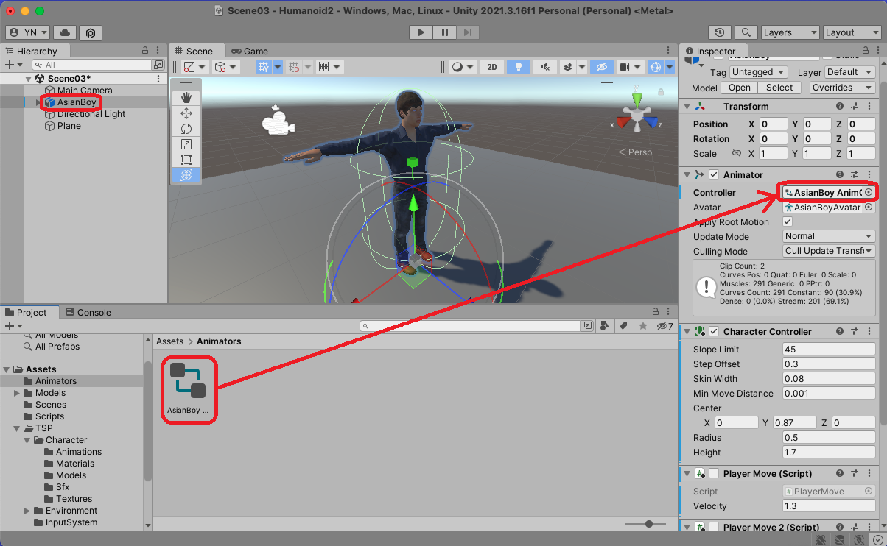Enable the Player Move script checkbox
This screenshot has height=546, width=887.
click(x=713, y=474)
